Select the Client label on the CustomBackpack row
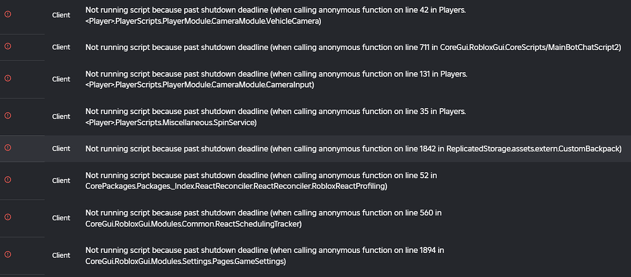The width and height of the screenshot is (631, 277). pyautogui.click(x=61, y=149)
